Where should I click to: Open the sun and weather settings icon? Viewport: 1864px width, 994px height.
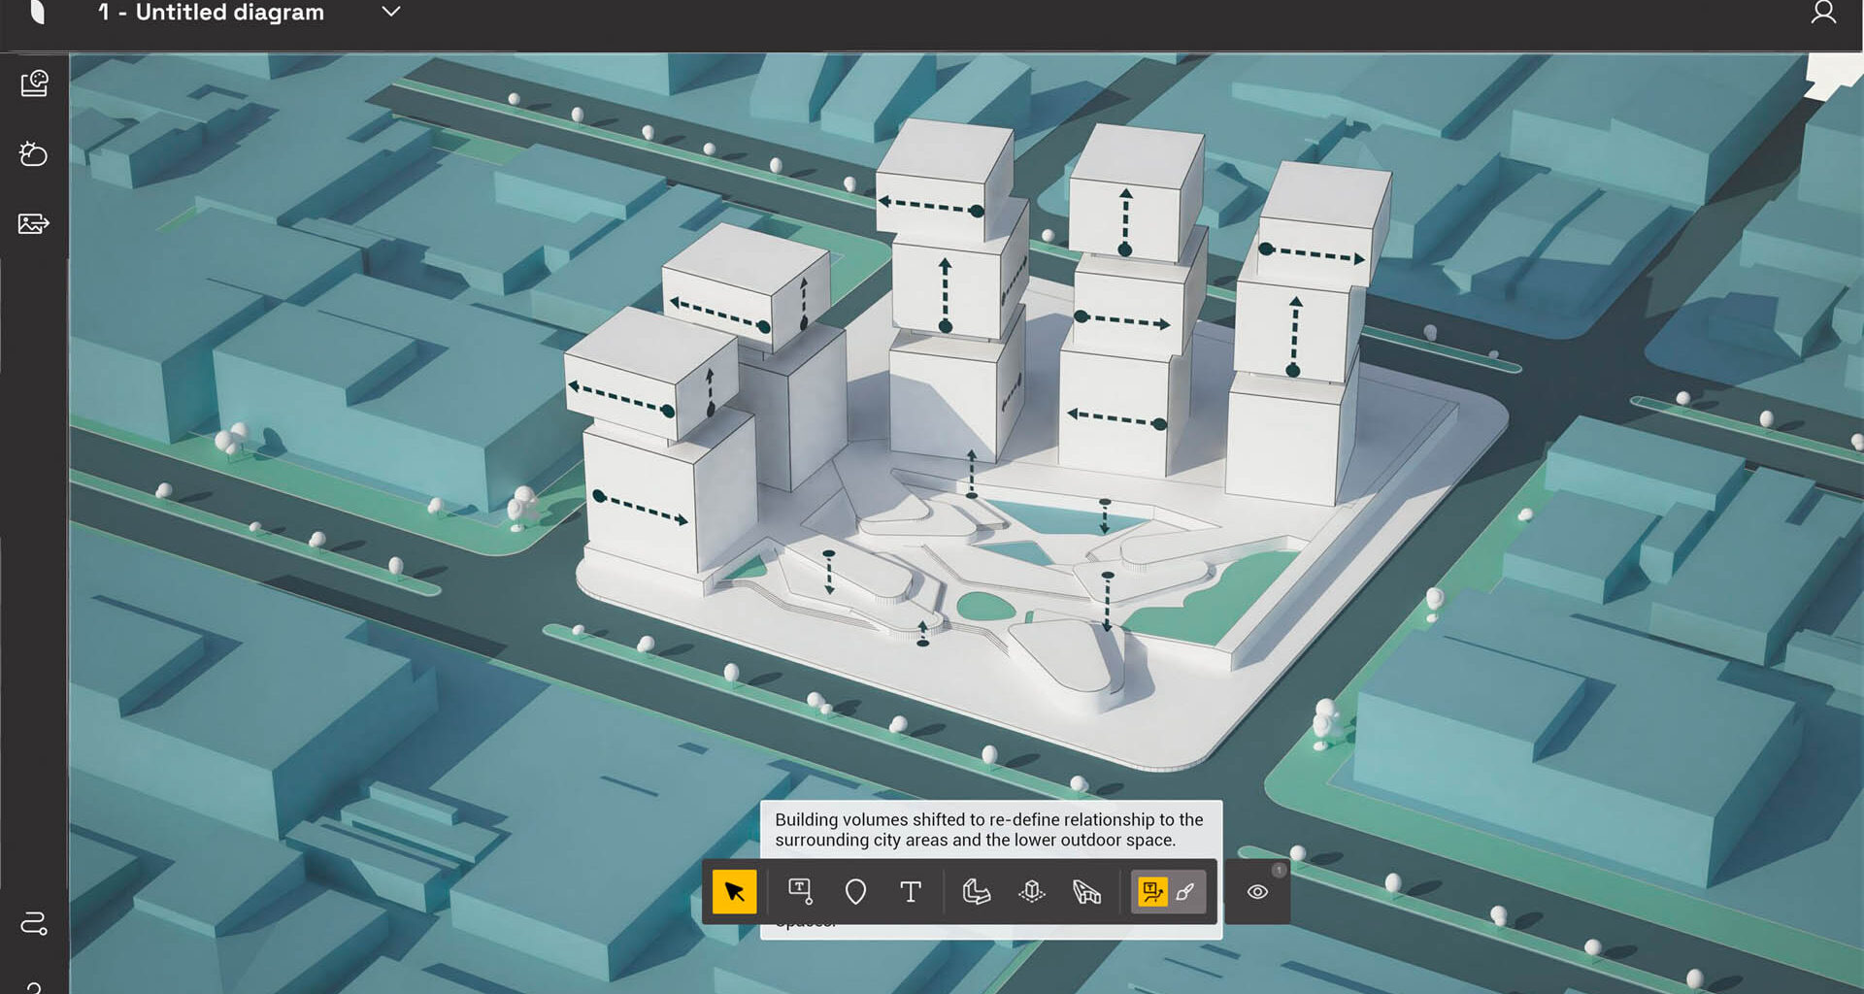[34, 153]
